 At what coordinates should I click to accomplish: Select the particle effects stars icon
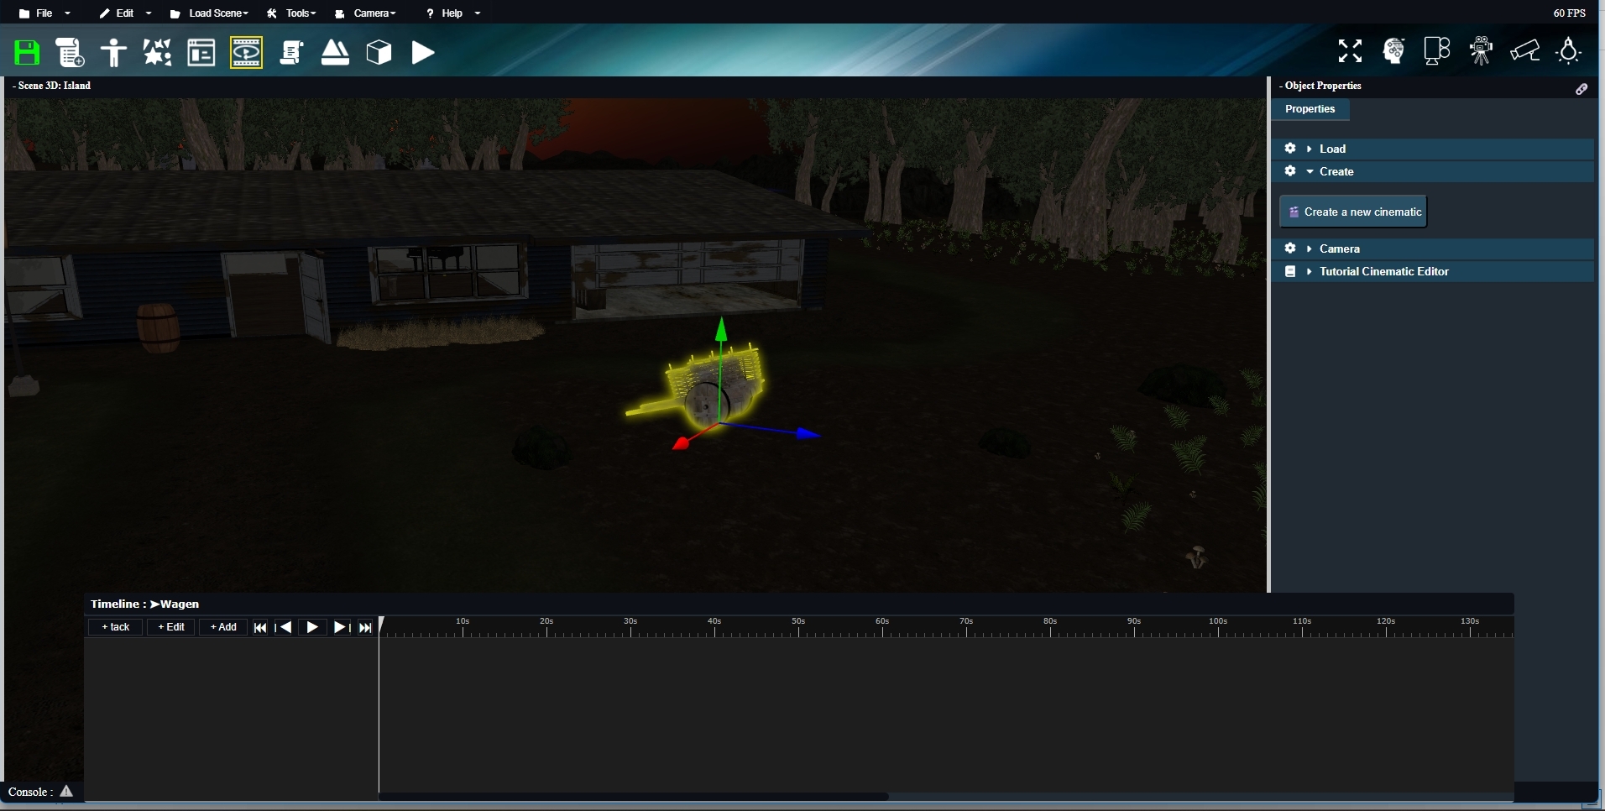pos(157,53)
